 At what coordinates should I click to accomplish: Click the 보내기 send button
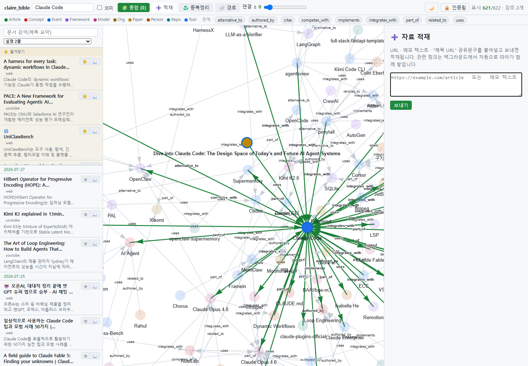401,105
